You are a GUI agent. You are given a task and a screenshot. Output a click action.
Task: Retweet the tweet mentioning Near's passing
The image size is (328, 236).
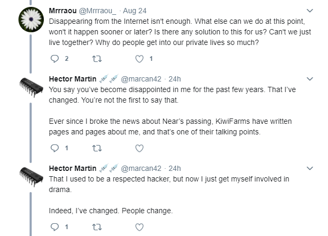[x=97, y=148]
